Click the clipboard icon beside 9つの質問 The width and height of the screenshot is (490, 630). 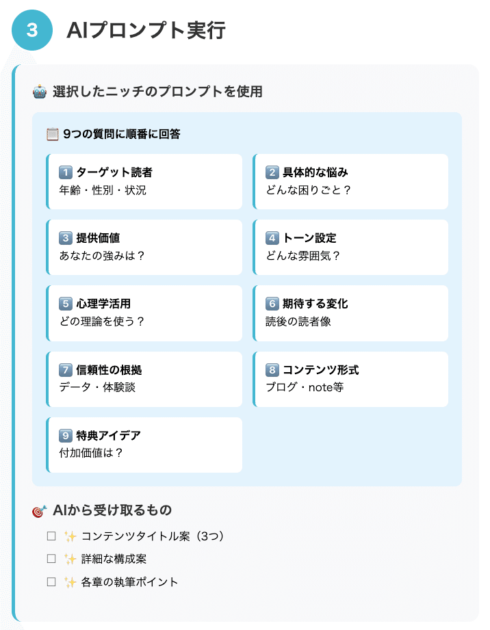coord(51,134)
